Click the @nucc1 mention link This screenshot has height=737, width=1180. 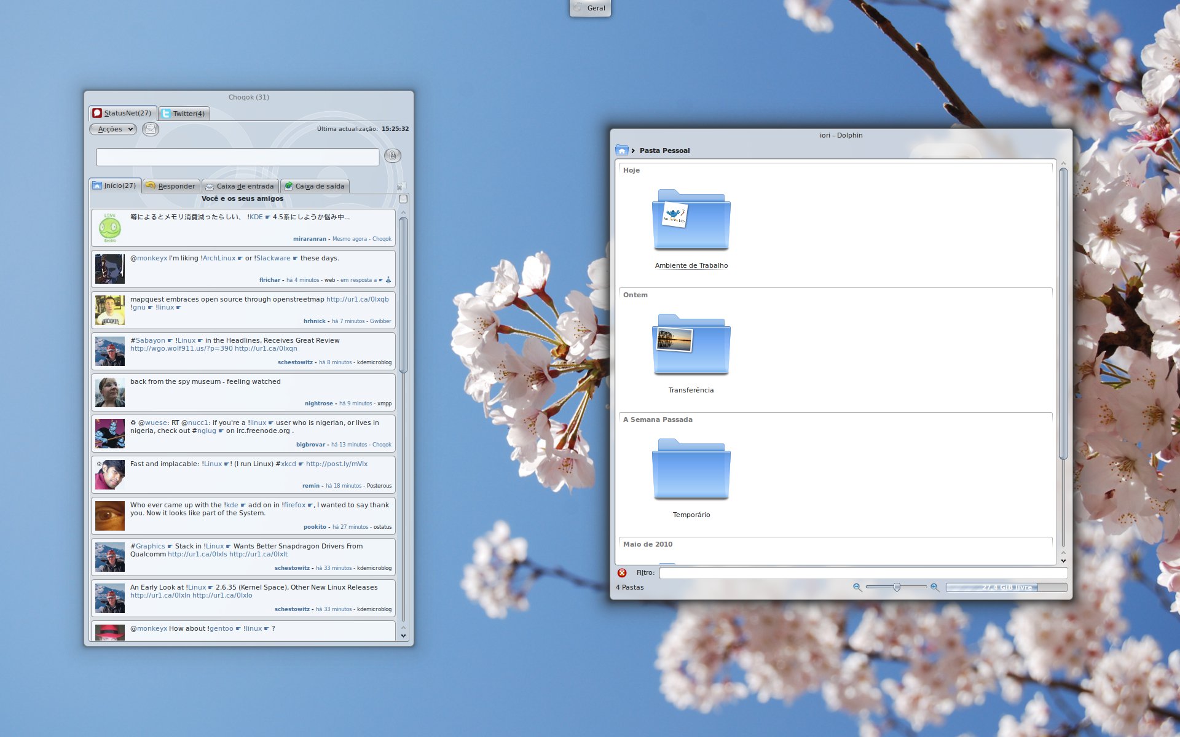195,423
